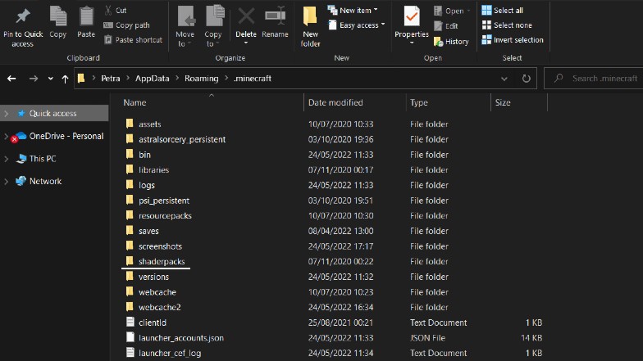Open file History
This screenshot has width=643, height=361.
coord(451,41)
